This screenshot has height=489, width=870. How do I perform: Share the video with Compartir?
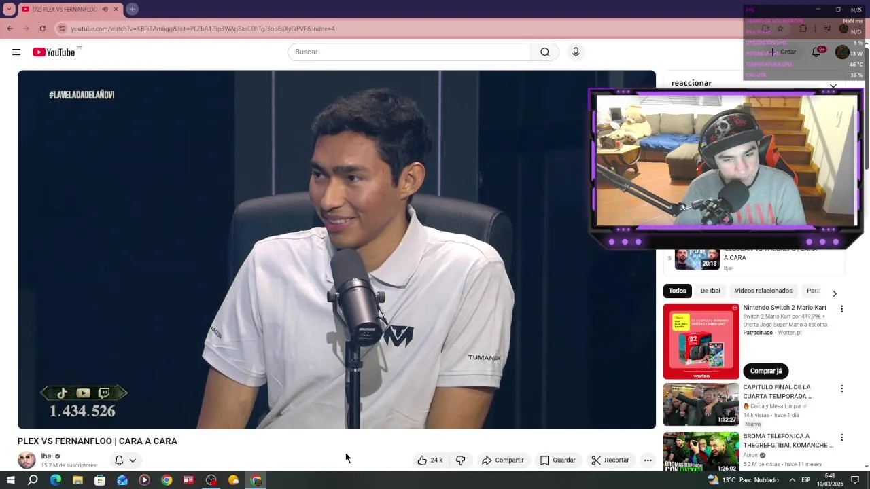[503, 460]
